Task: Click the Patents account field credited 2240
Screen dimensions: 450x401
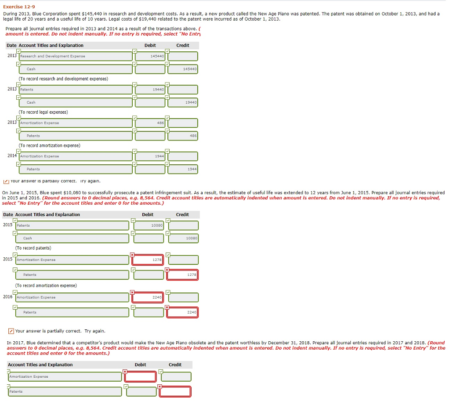Action: pyautogui.click(x=72, y=312)
